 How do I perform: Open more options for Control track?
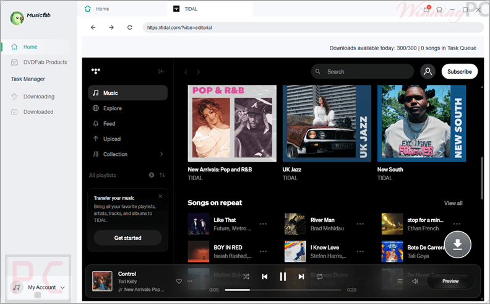click(x=190, y=281)
